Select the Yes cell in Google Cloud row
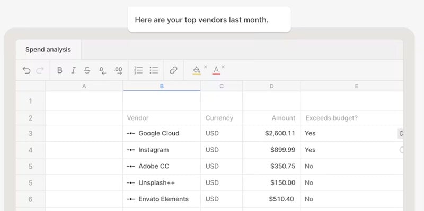The height and width of the screenshot is (211, 424). pyautogui.click(x=352, y=133)
